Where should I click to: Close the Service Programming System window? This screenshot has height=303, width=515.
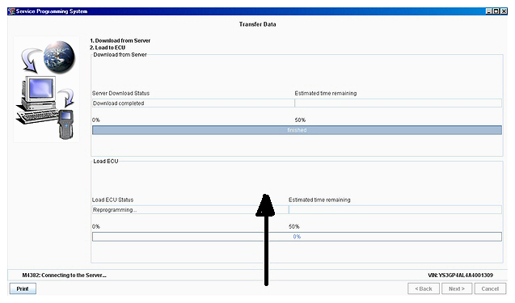coord(504,11)
